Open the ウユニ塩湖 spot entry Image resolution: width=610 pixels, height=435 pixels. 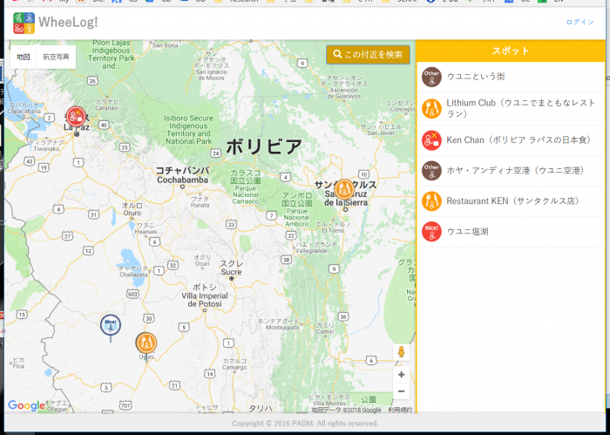[x=511, y=232]
